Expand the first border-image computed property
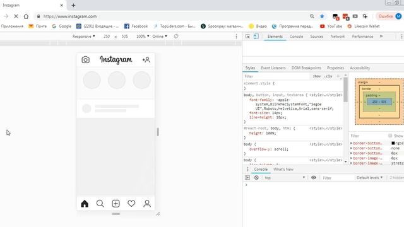404x227 pixels. coord(351,158)
